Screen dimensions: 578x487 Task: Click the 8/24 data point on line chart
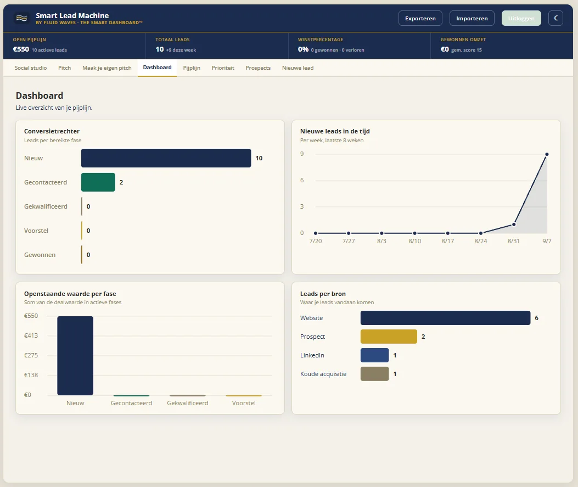pos(481,233)
